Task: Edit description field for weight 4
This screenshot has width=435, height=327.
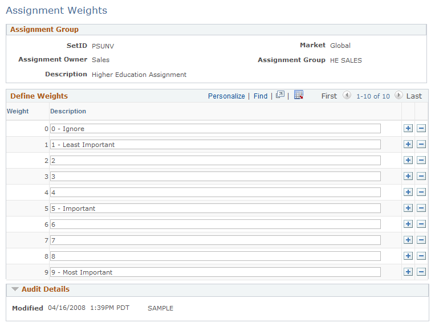Action: click(216, 193)
